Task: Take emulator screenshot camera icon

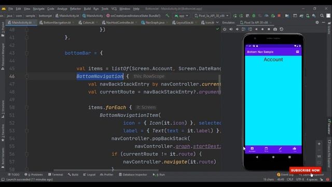Action: point(275,29)
